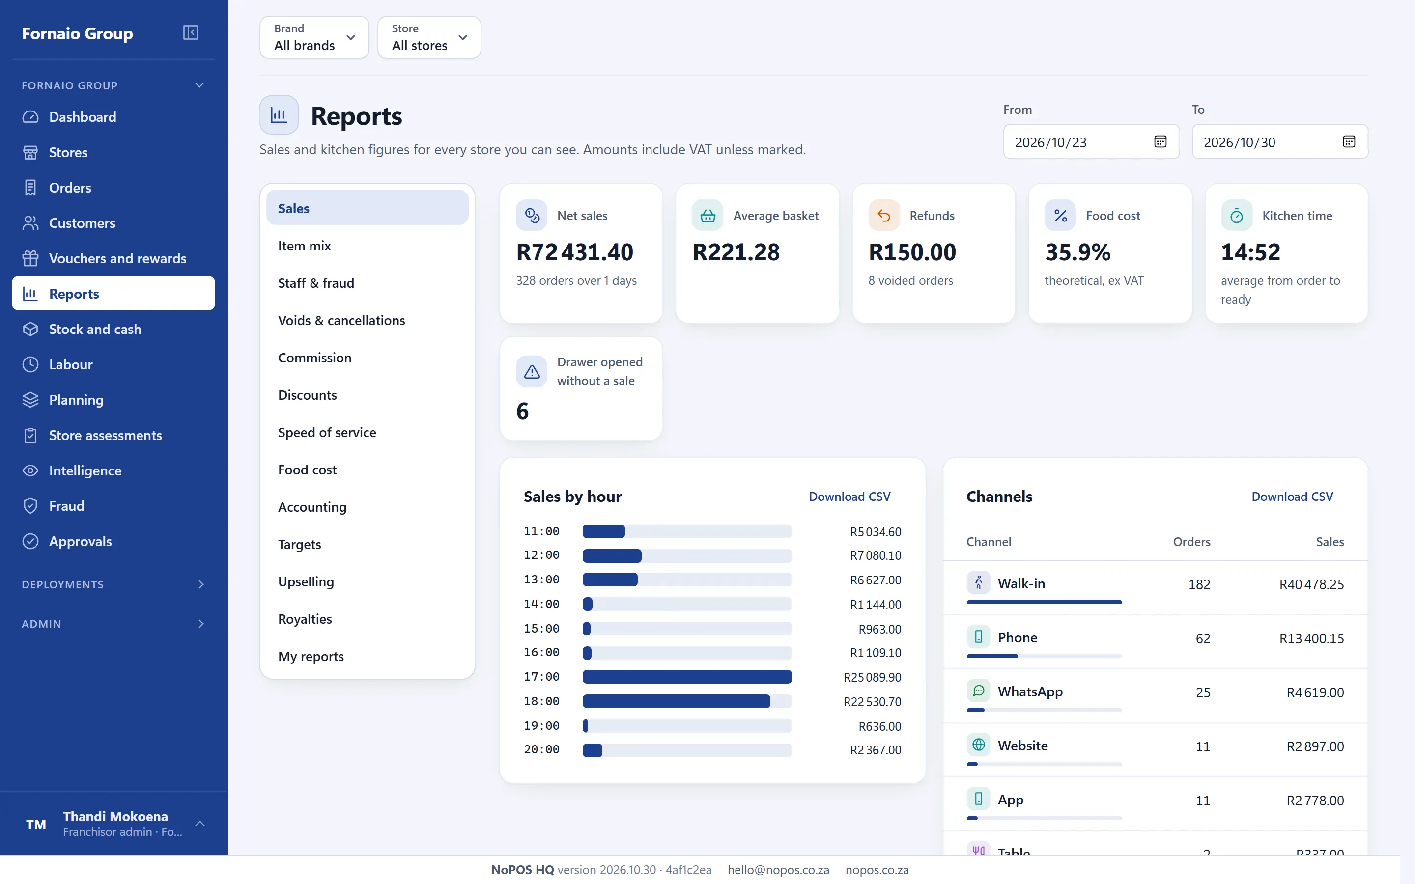Click the R25 089.90 hourly sales value

(873, 677)
